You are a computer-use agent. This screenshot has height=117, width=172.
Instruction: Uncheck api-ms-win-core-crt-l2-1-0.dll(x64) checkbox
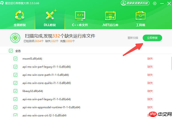[15, 115]
